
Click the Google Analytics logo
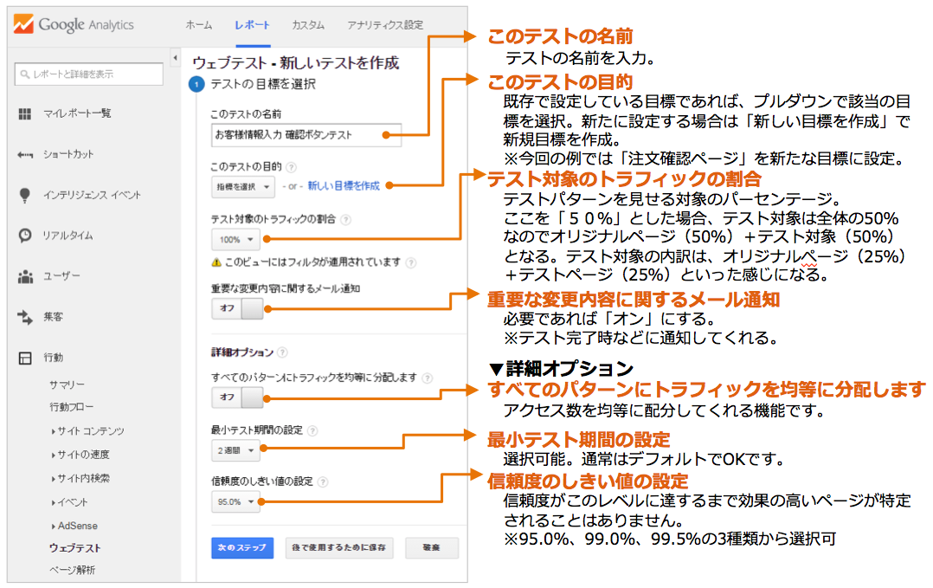pos(74,24)
